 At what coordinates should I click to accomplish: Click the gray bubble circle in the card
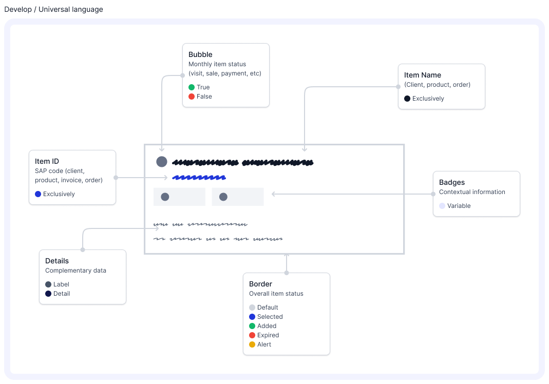click(162, 162)
